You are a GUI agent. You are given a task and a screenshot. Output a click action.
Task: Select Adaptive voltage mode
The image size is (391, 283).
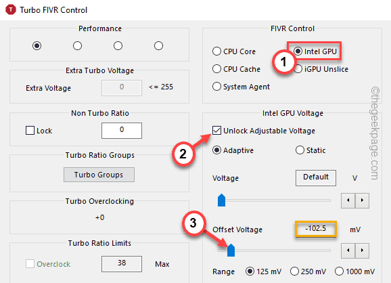click(x=216, y=150)
